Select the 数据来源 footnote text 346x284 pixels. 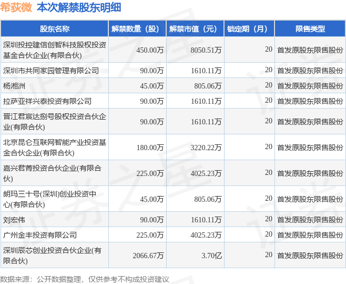click(84, 279)
